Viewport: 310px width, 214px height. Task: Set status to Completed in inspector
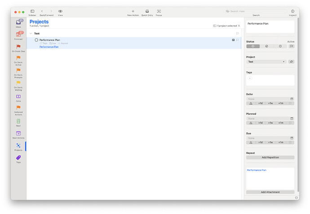coord(266,46)
